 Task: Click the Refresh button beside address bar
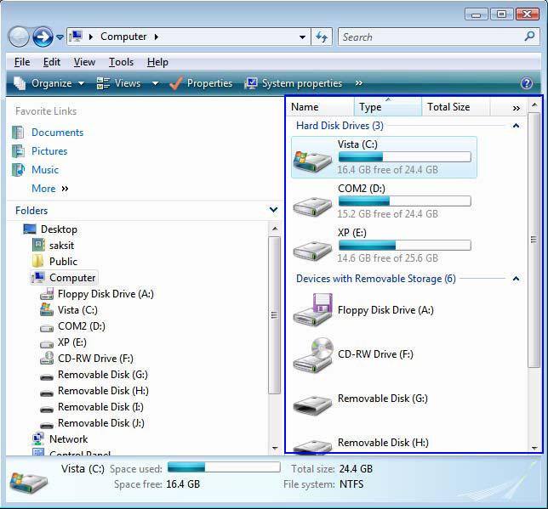pos(322,37)
